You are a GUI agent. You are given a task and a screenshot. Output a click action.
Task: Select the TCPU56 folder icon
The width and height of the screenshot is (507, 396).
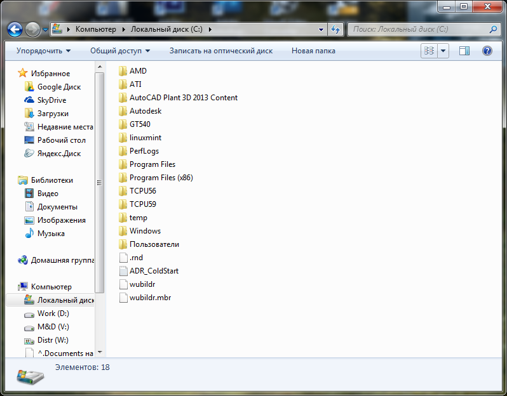[123, 191]
